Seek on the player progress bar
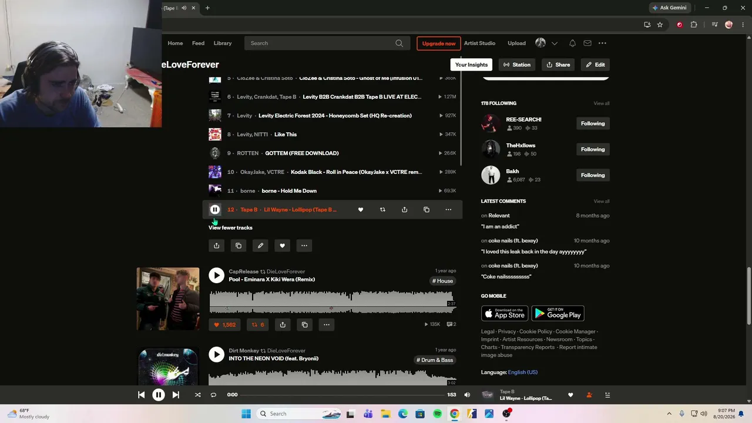The width and height of the screenshot is (752, 423). (x=343, y=395)
